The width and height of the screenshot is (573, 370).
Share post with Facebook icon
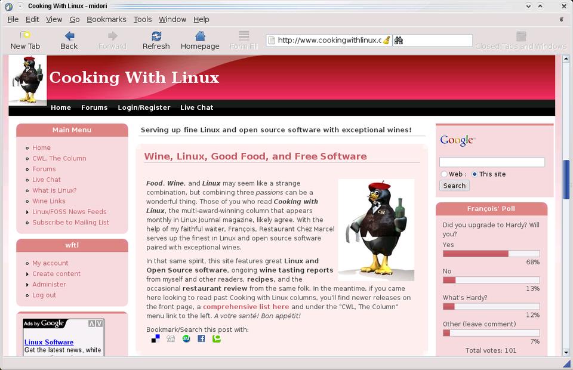point(201,338)
